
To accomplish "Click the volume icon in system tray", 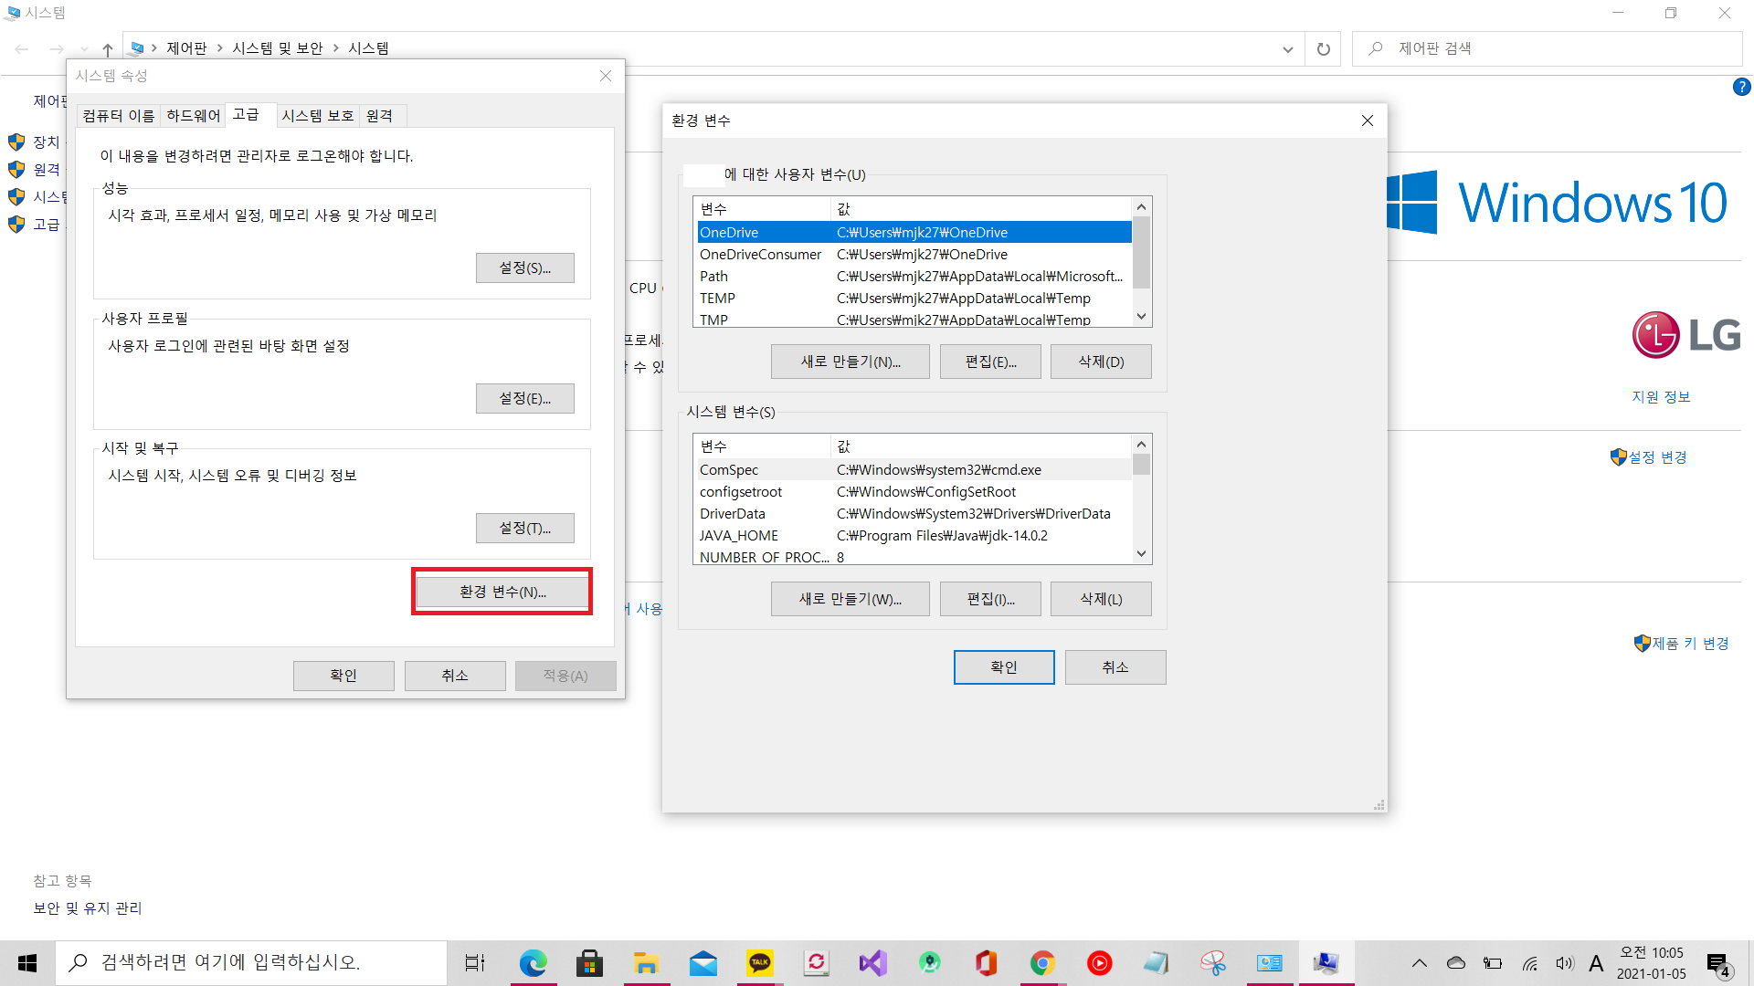I will pyautogui.click(x=1565, y=962).
